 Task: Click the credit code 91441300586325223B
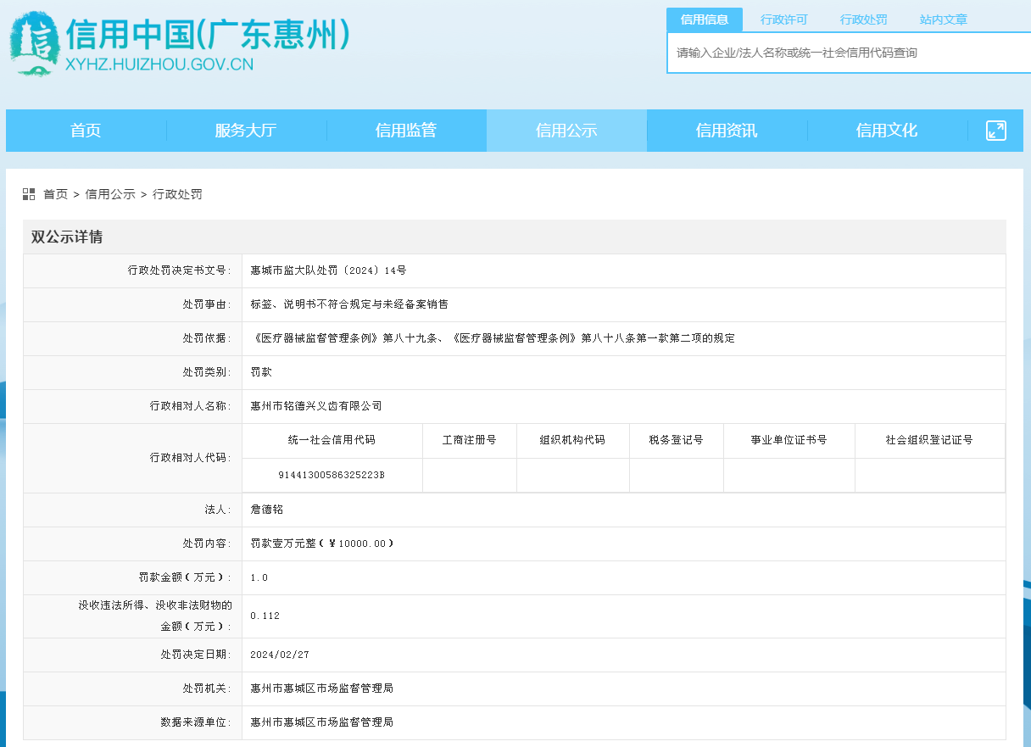click(332, 475)
